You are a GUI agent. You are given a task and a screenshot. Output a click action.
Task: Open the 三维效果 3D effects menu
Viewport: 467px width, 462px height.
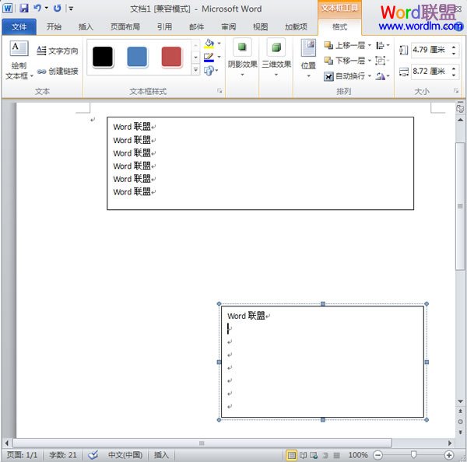coord(276,58)
